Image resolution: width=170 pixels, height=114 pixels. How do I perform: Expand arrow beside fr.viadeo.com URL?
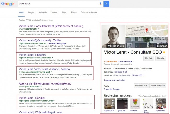tap(52, 72)
